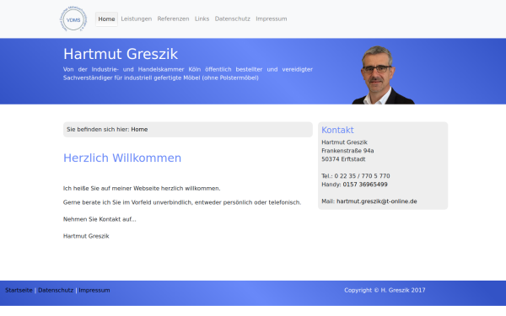Click the Kontakt heading
The height and width of the screenshot is (316, 506).
click(x=337, y=130)
